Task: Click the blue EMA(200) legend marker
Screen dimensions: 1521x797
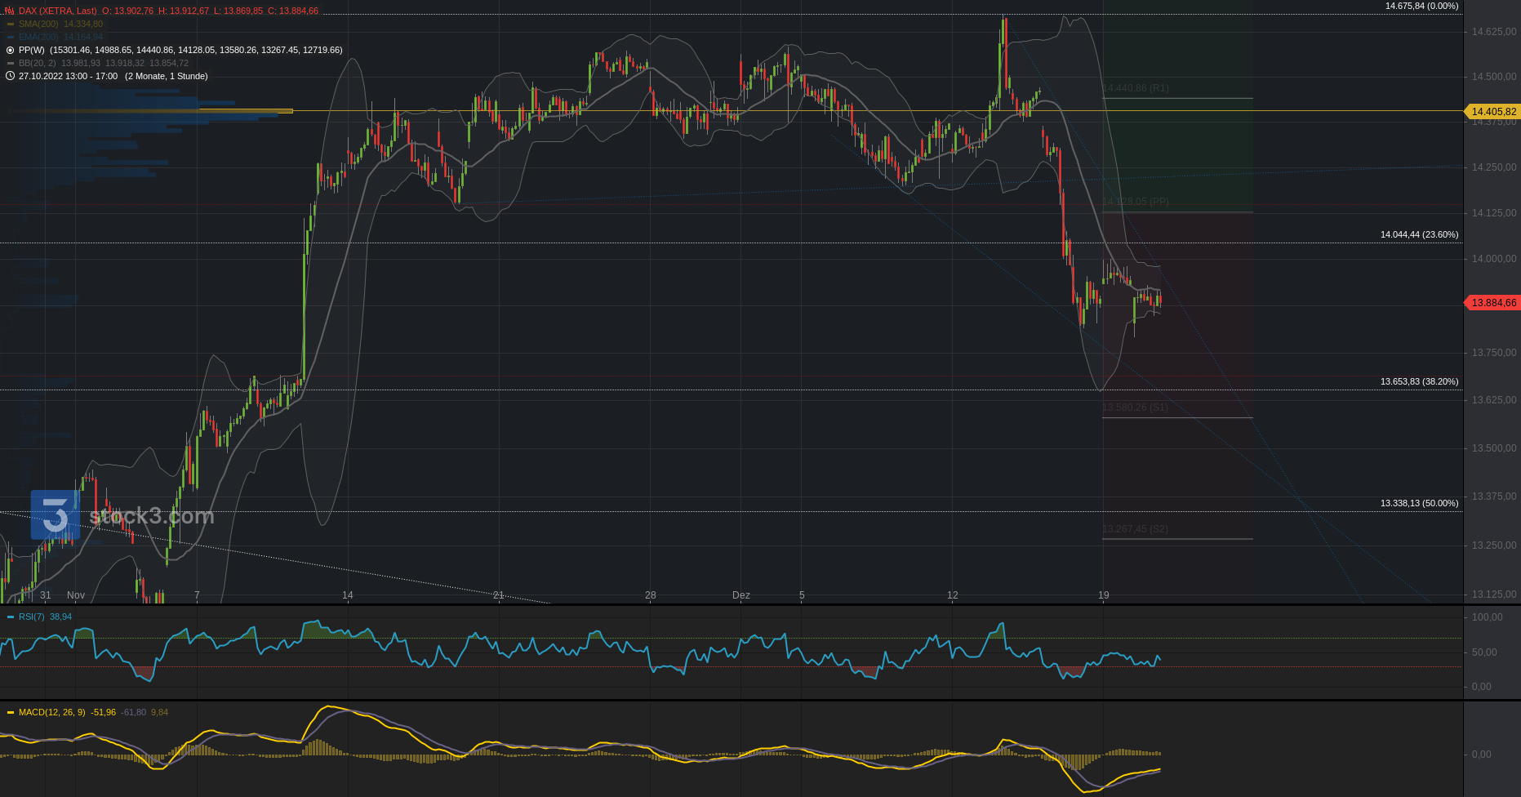Action: point(10,37)
